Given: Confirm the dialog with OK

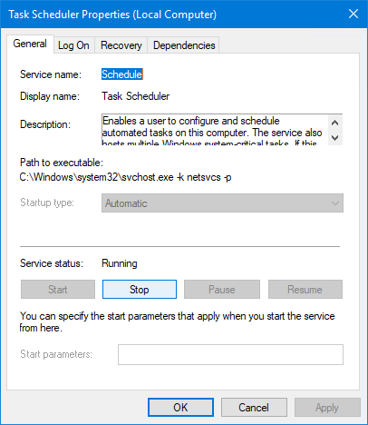Looking at the screenshot, I should click(180, 408).
